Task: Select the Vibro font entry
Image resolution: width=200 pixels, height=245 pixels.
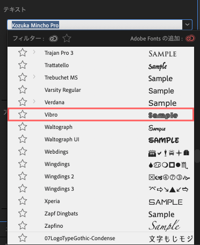Action: click(101, 114)
